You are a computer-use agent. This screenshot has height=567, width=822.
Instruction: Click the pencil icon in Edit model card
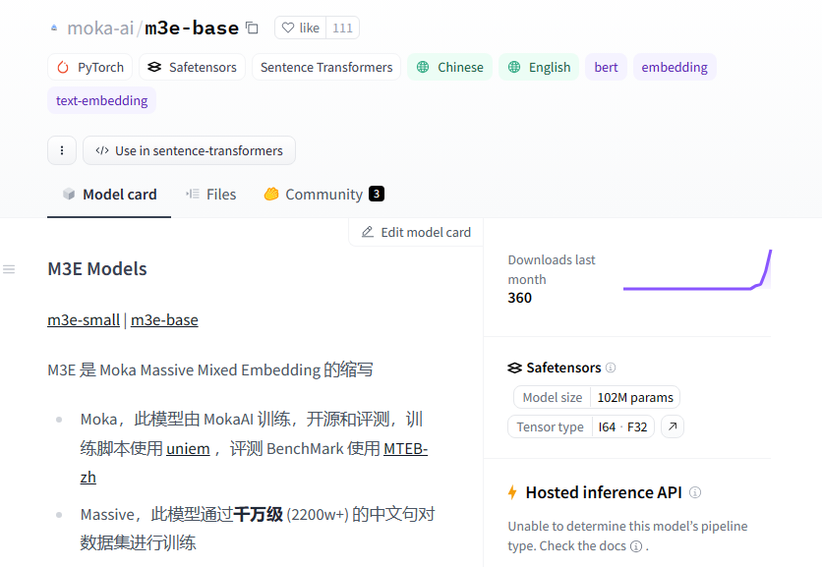[x=368, y=232]
